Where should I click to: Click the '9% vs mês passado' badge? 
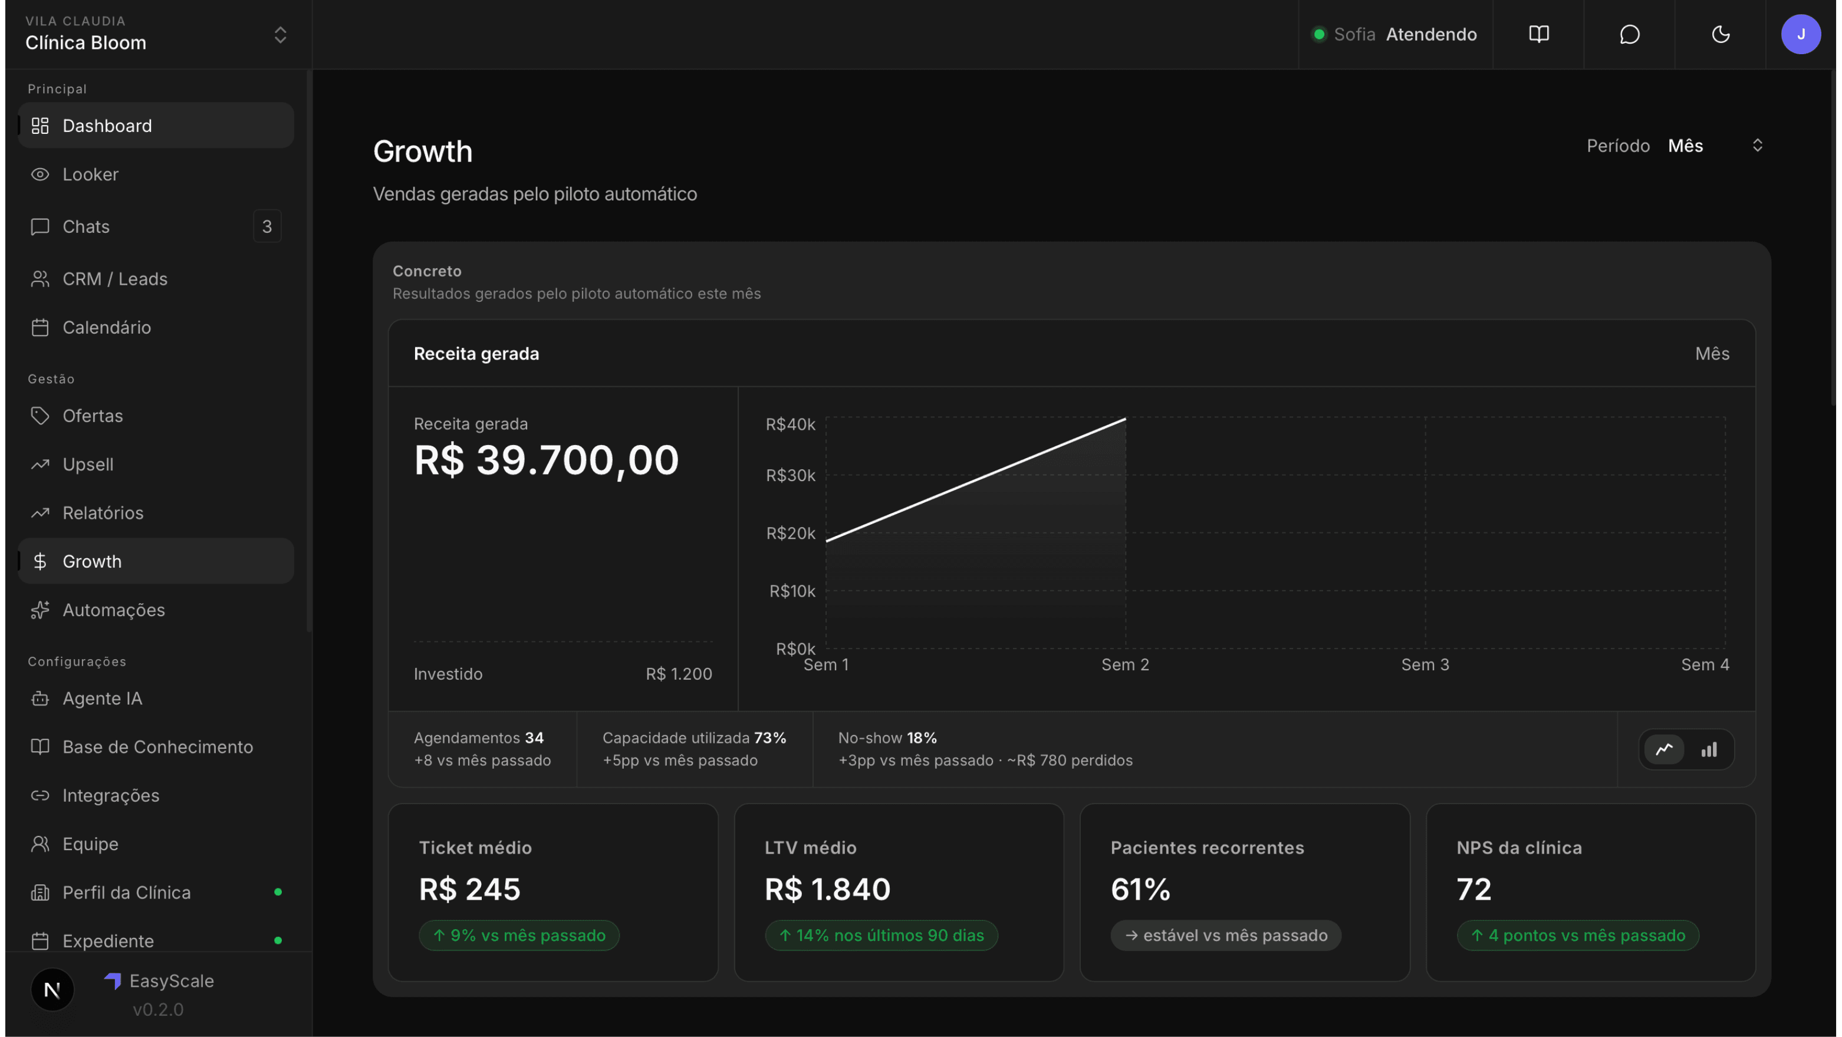pyautogui.click(x=519, y=936)
